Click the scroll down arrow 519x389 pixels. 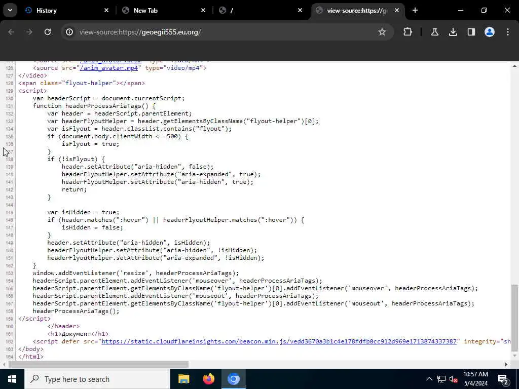pyautogui.click(x=515, y=356)
